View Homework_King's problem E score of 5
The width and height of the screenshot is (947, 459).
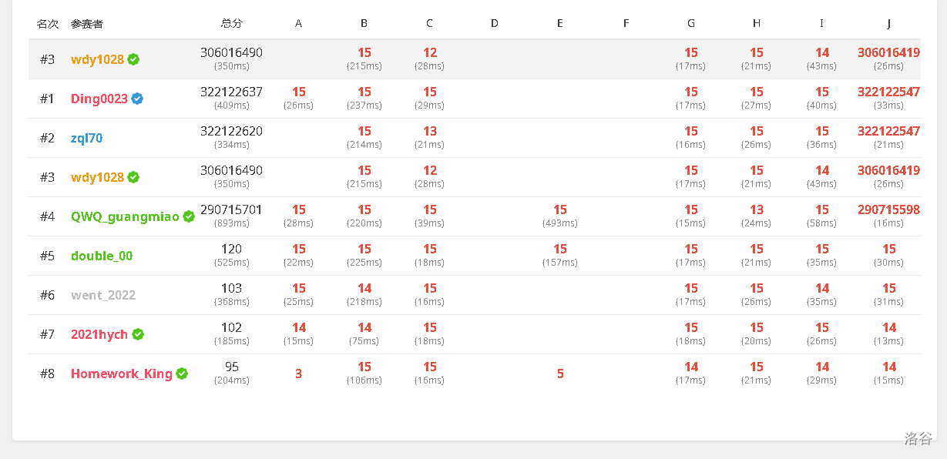click(x=559, y=374)
